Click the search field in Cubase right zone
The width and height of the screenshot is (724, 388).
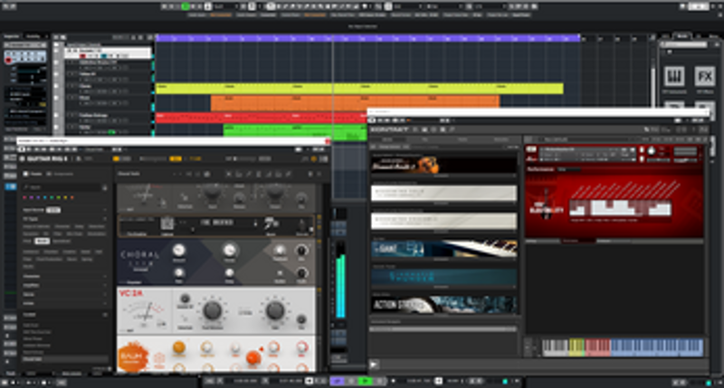[x=685, y=44]
